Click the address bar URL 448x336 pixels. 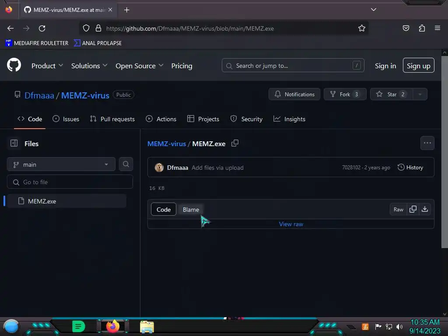[190, 28]
